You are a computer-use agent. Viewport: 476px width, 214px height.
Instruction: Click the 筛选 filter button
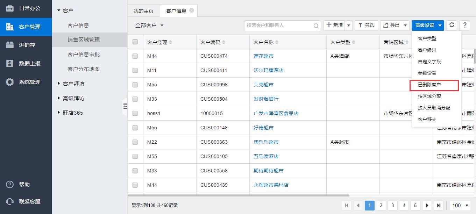tap(366, 25)
